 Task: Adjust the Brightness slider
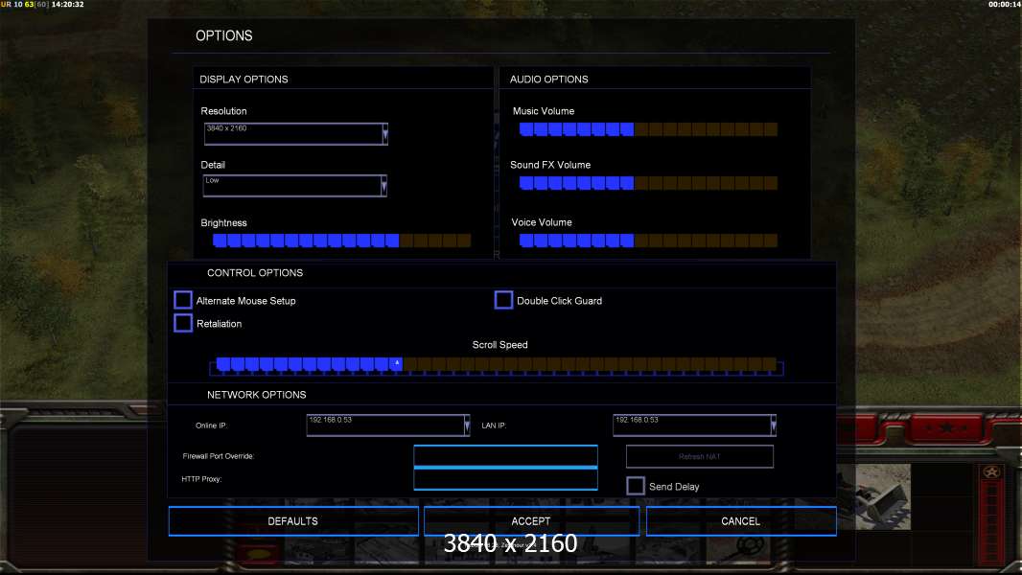(x=341, y=241)
